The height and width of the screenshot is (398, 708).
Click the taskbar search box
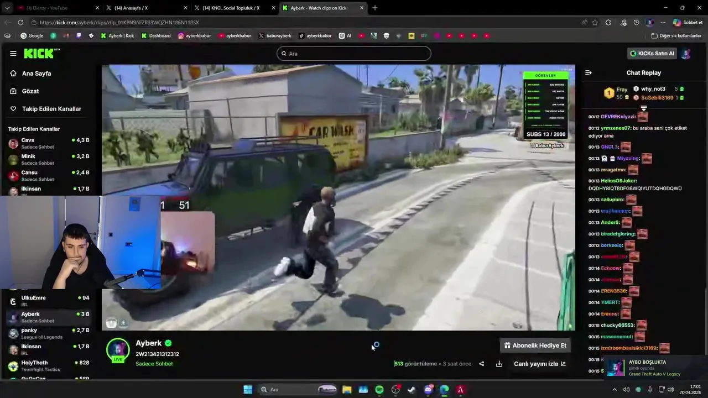point(298,390)
